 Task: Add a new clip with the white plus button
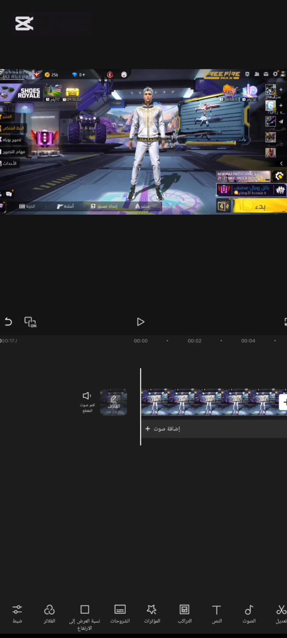pos(283,402)
